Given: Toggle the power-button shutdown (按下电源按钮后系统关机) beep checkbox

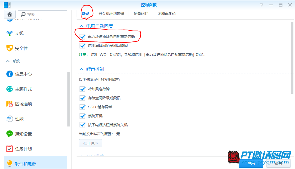Looking at the screenshot, I should pyautogui.click(x=82, y=125).
